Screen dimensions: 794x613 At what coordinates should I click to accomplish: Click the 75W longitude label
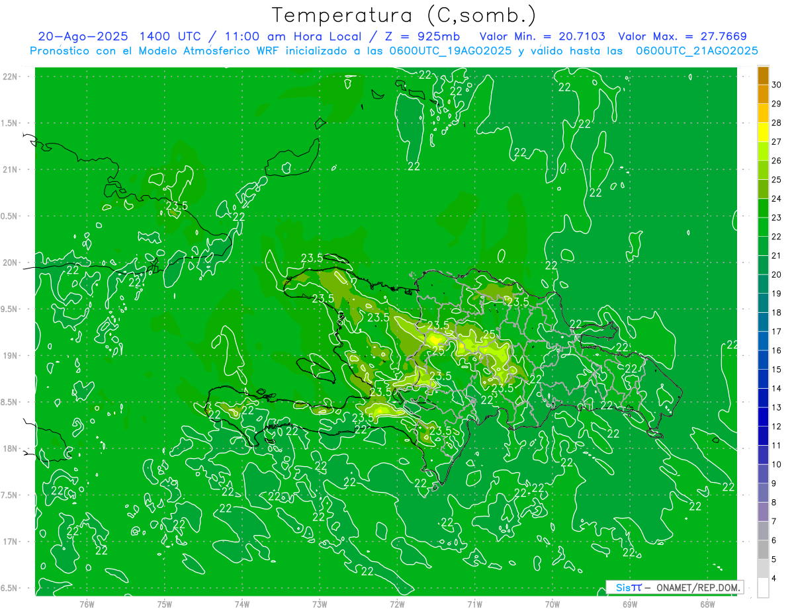coord(165,604)
